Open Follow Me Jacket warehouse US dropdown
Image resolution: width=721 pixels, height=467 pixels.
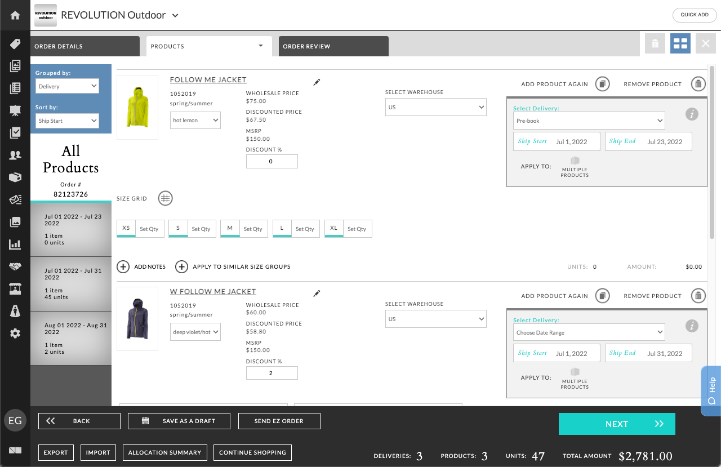(436, 107)
